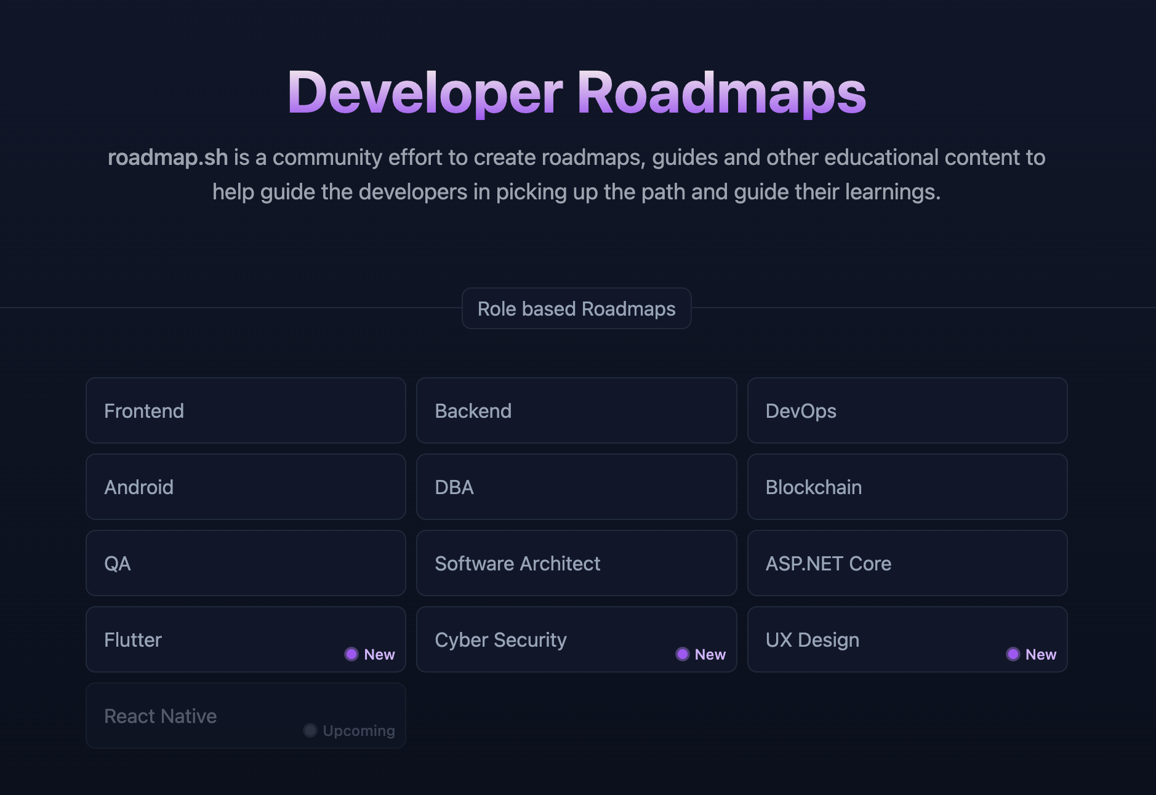The image size is (1156, 795).
Task: View the Cyber Security roadmap
Action: [x=576, y=639]
